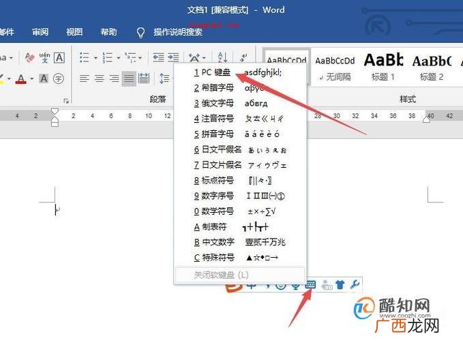
Task: Open the Highlight Color dropdown arrow
Action: pos(9,79)
